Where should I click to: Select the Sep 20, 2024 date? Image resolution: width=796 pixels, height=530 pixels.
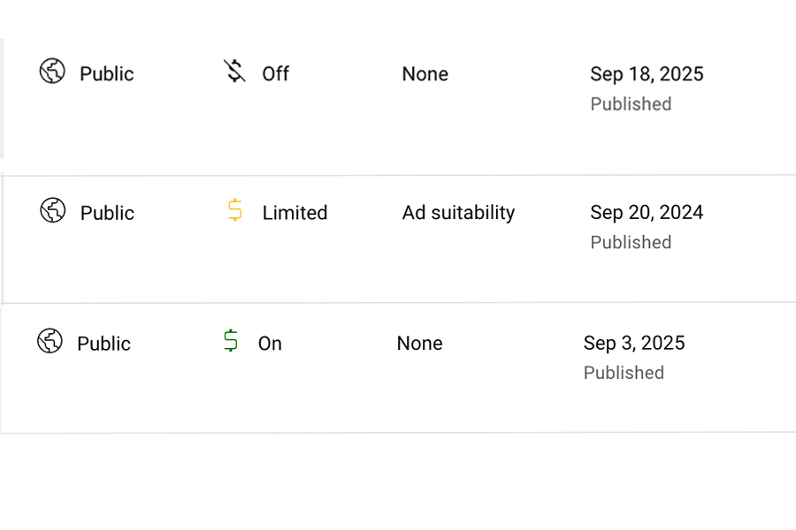pos(647,213)
